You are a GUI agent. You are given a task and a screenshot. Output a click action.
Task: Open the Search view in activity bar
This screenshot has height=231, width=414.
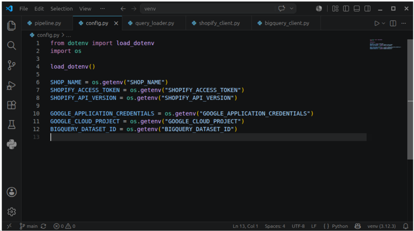11,45
